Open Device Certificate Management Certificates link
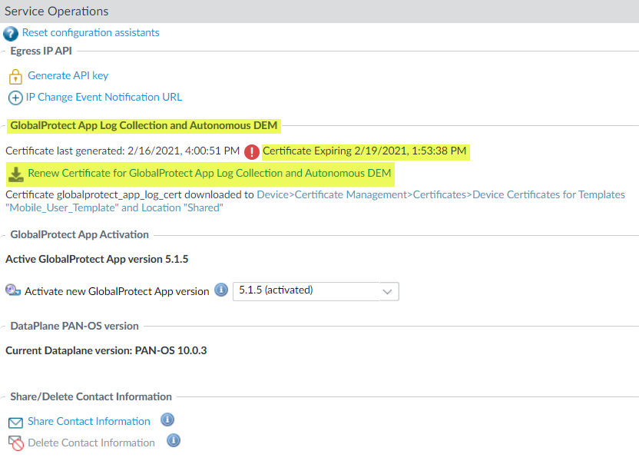Screen dimensions: 639x461 tap(441, 195)
